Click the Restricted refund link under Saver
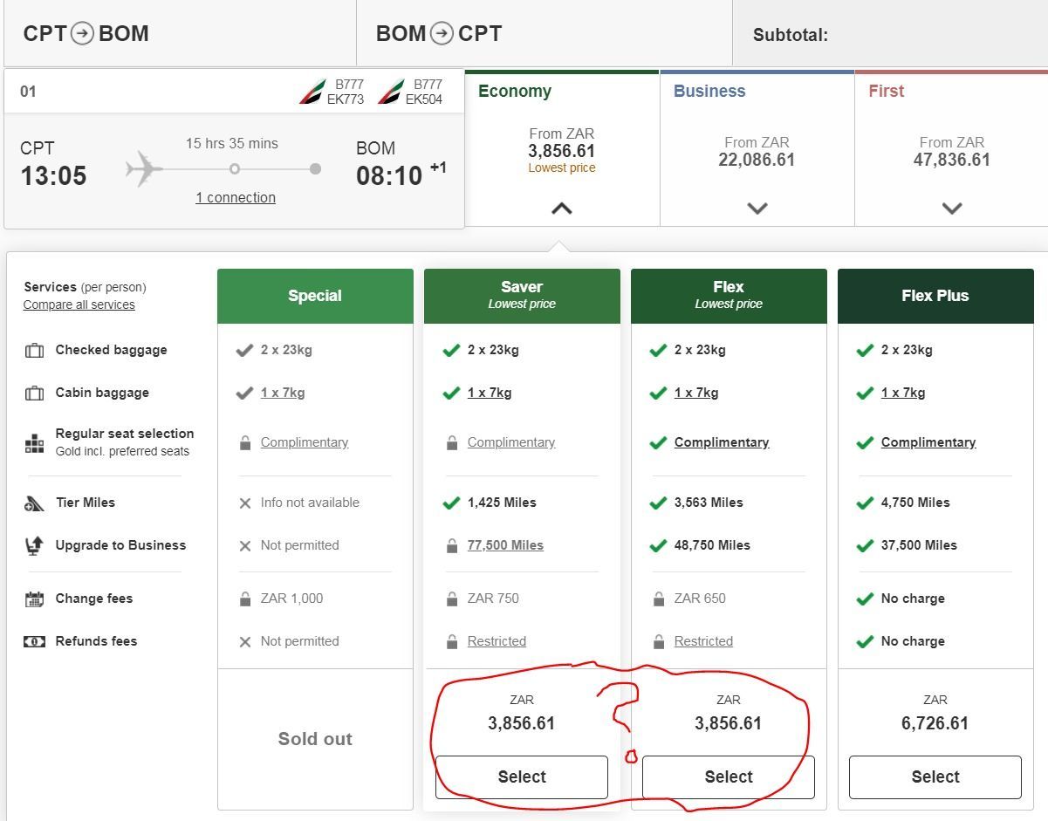The width and height of the screenshot is (1048, 821). pos(497,641)
